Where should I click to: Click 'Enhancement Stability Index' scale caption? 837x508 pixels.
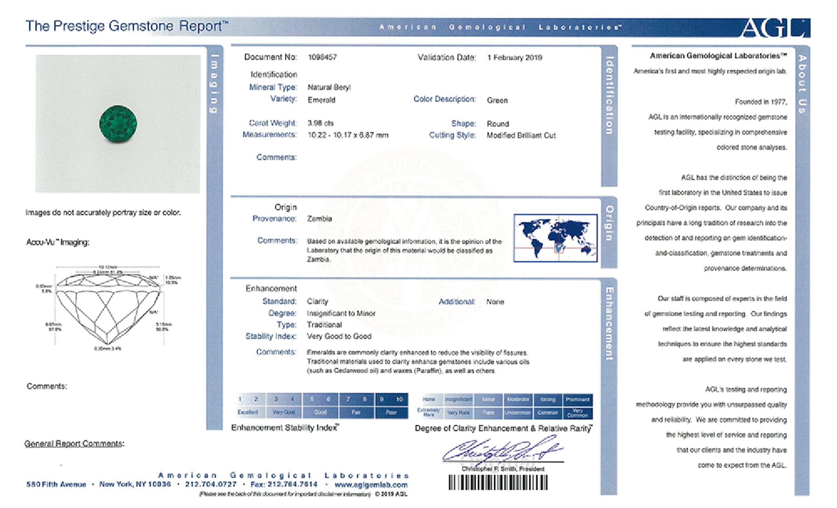click(285, 427)
